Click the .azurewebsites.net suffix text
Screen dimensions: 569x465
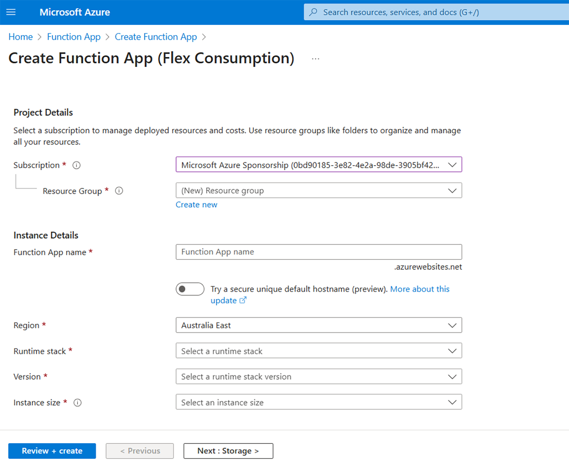click(428, 267)
